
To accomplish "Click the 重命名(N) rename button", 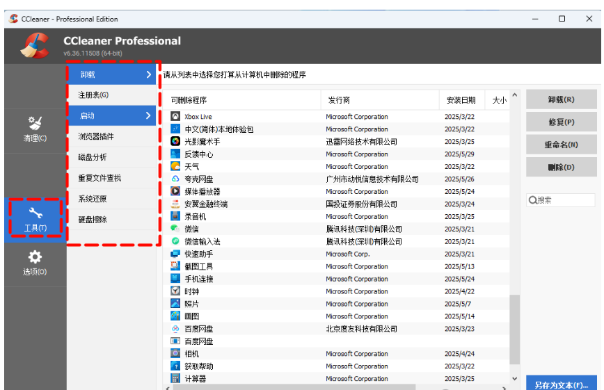I will (562, 145).
